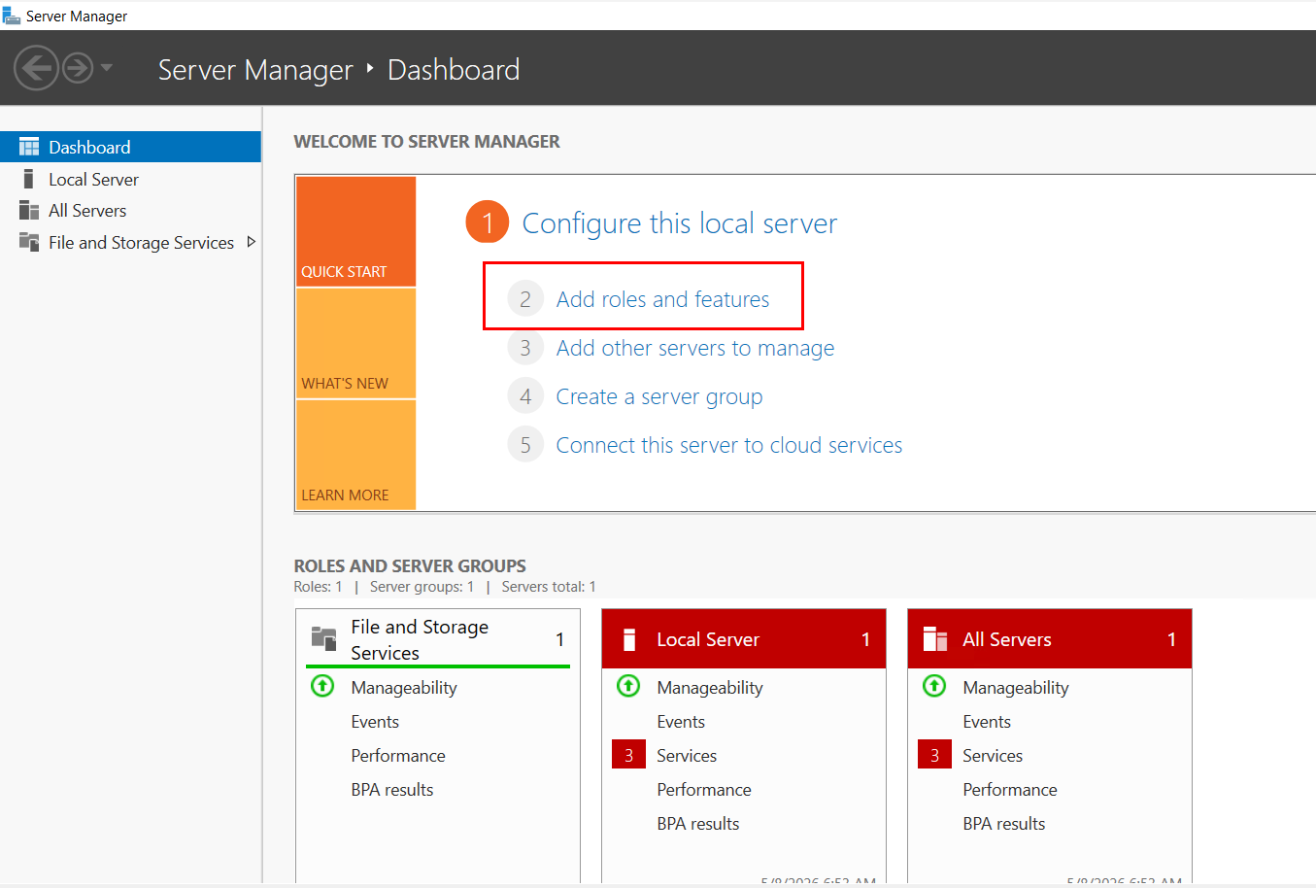Screen dimensions: 1316x888
Task: Click Local Server tile icon
Action: [x=629, y=639]
